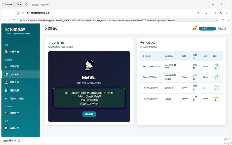This screenshot has width=232, height=145.
Task: Click into the file URL address field
Action: click(117, 20)
